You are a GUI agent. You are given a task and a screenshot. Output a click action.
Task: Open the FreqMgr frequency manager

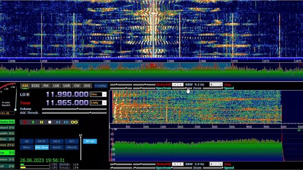coord(100,86)
